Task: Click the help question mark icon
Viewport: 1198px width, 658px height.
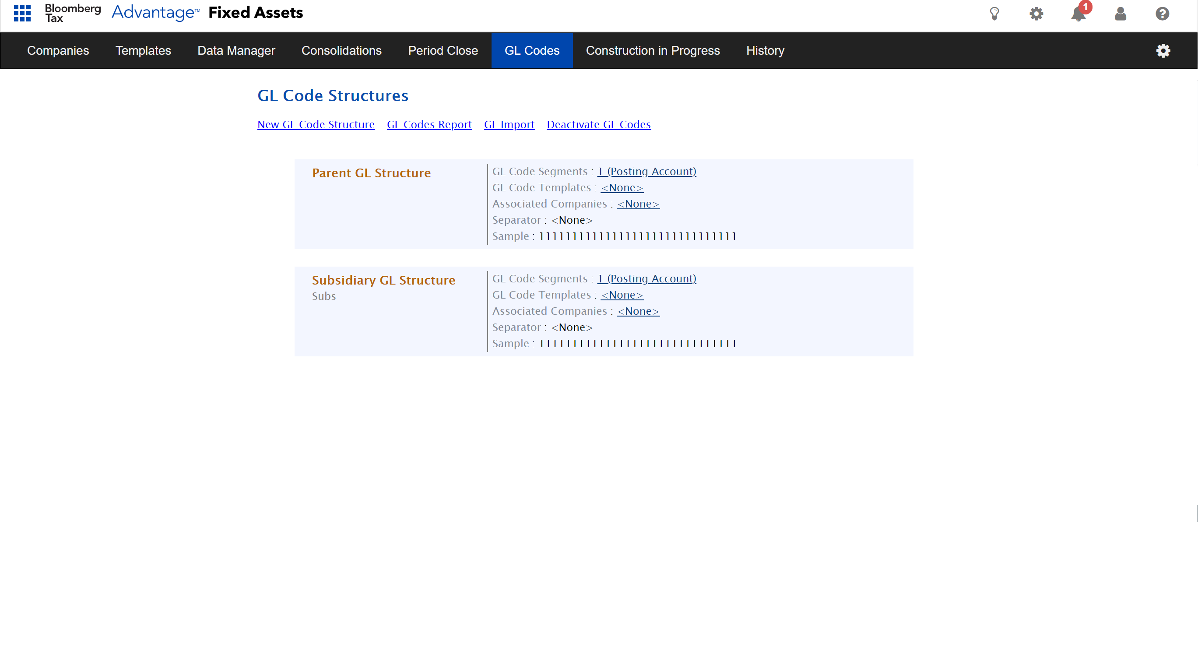Action: (x=1162, y=14)
